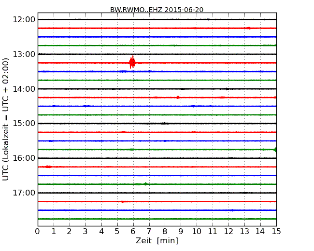Click the plot title BW.RWMO..EHZ 2015-06-20
The width and height of the screenshot is (314, 251).
click(157, 10)
